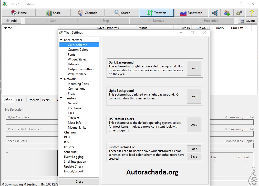Click the settings gears icon in toolbar
This screenshot has width=259, height=186.
(239, 13)
